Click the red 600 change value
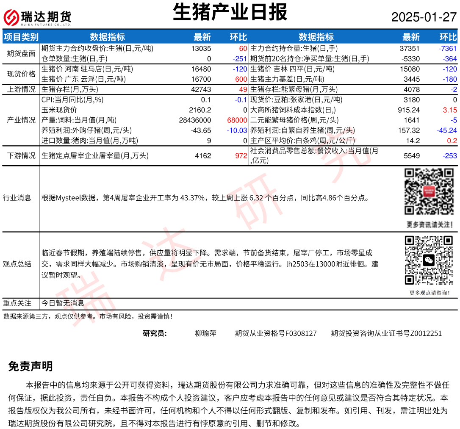This screenshot has height=429, width=460. [241, 79]
